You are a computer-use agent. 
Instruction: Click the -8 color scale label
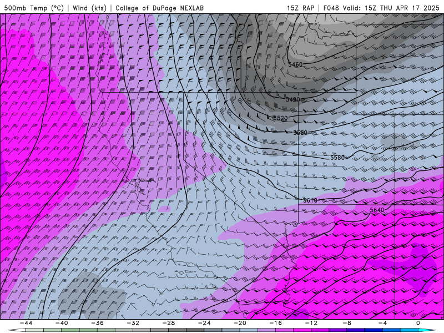(x=347, y=323)
